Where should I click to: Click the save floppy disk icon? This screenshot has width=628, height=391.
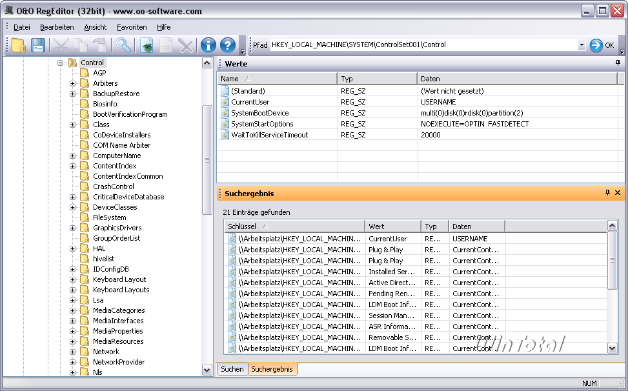click(x=38, y=45)
